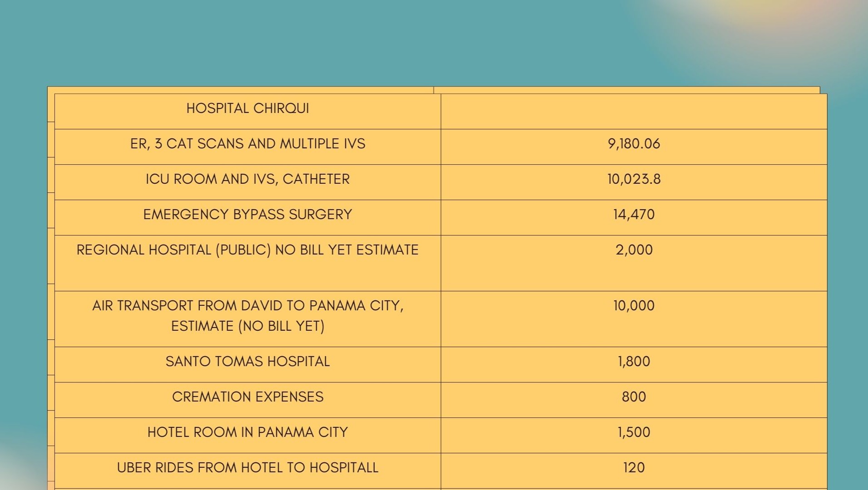The height and width of the screenshot is (490, 868).
Task: Click the UBER RIDES FROM HOTEL label
Action: [x=248, y=468]
